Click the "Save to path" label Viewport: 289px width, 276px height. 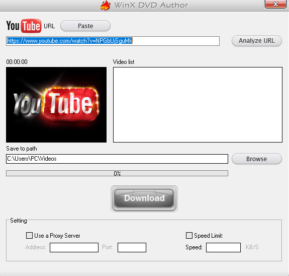(x=22, y=149)
